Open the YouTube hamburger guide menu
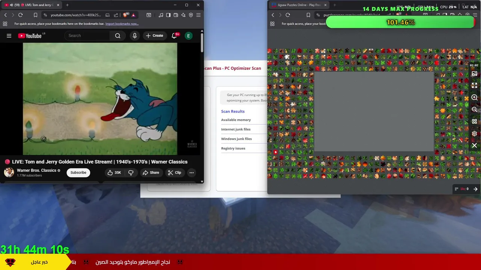481x270 pixels. pyautogui.click(x=9, y=36)
